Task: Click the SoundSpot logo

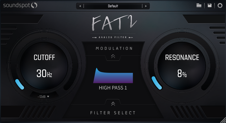Action: pyautogui.click(x=20, y=5)
